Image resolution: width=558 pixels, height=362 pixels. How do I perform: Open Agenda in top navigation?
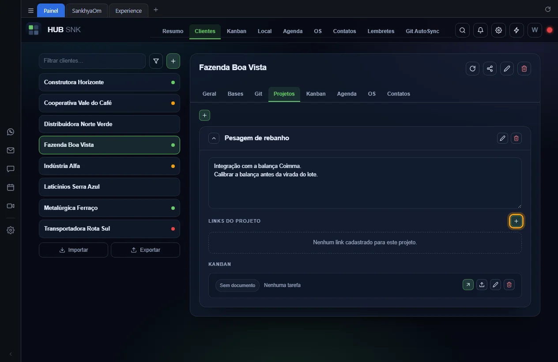click(293, 31)
